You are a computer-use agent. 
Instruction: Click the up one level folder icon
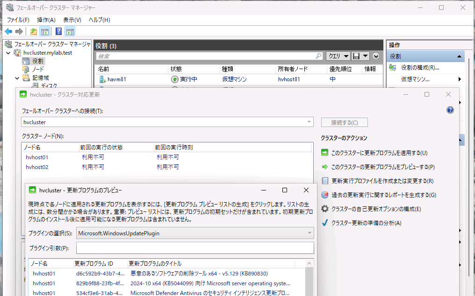(34, 32)
